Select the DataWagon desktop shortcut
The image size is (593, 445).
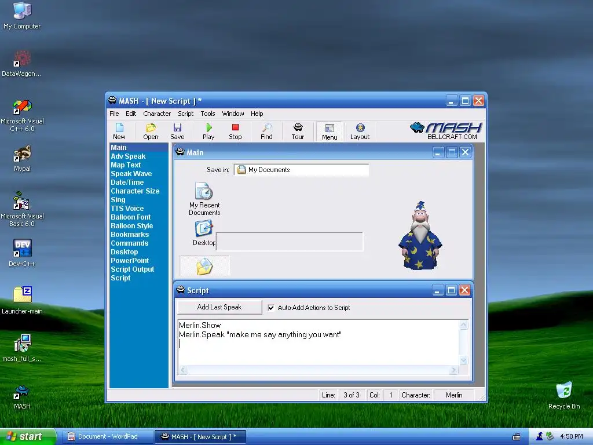[22, 63]
